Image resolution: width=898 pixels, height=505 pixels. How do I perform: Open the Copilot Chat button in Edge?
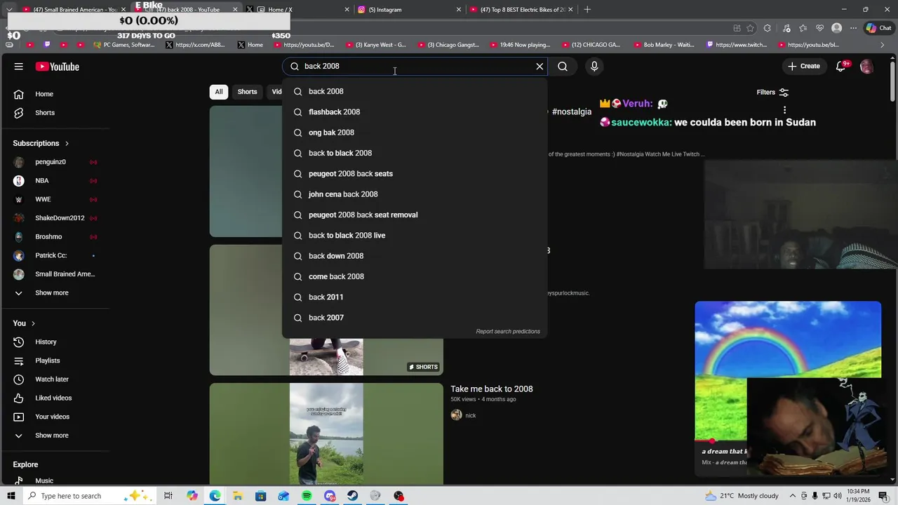878,28
